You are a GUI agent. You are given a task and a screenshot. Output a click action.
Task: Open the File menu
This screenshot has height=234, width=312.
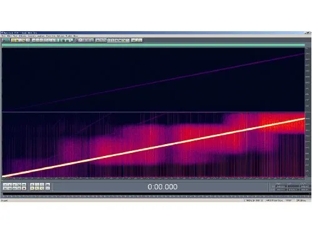click(x=3, y=36)
